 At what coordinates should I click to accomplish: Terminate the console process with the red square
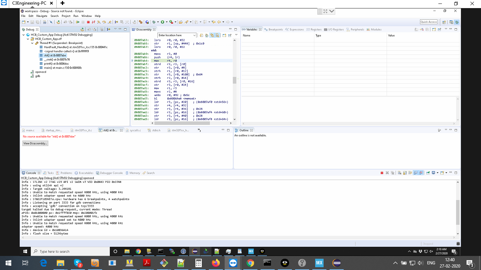(382, 173)
